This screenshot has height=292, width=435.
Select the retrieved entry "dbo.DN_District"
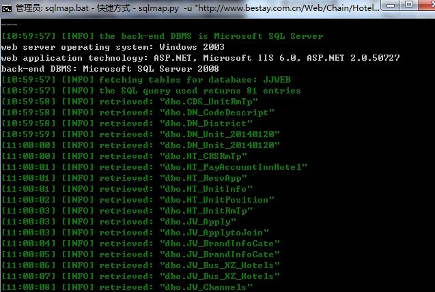(x=206, y=123)
